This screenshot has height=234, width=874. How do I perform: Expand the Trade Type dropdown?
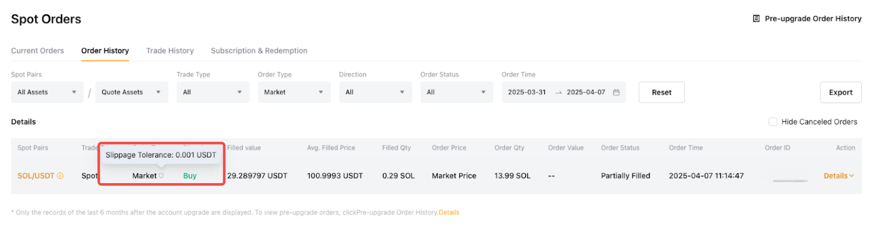[x=213, y=93]
